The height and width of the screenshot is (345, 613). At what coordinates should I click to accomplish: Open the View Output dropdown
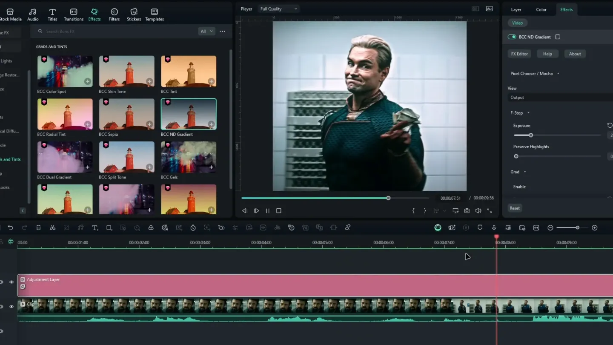(x=560, y=98)
